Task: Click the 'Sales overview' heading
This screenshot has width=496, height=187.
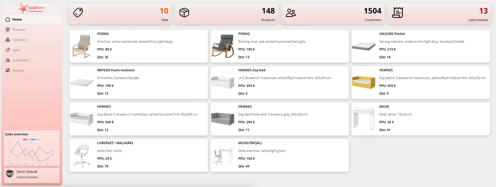Action: [17, 134]
